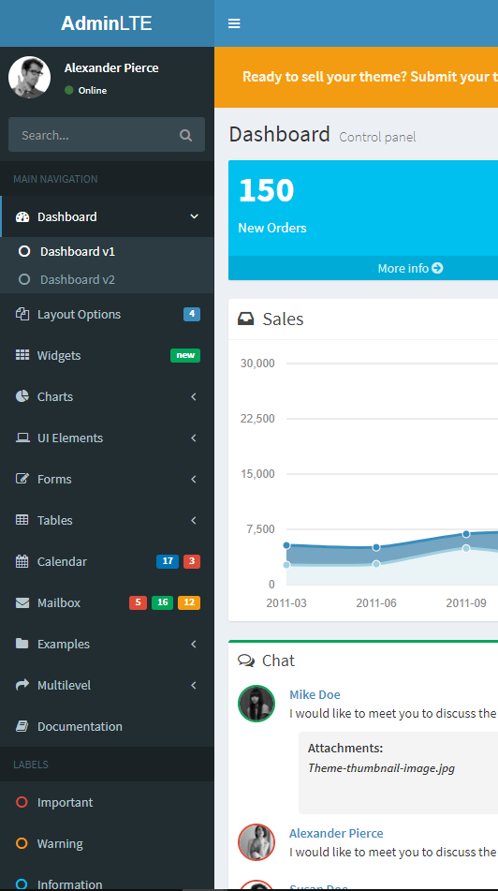Image resolution: width=498 pixels, height=891 pixels.
Task: Open Mike Doe chat name link
Action: (315, 694)
